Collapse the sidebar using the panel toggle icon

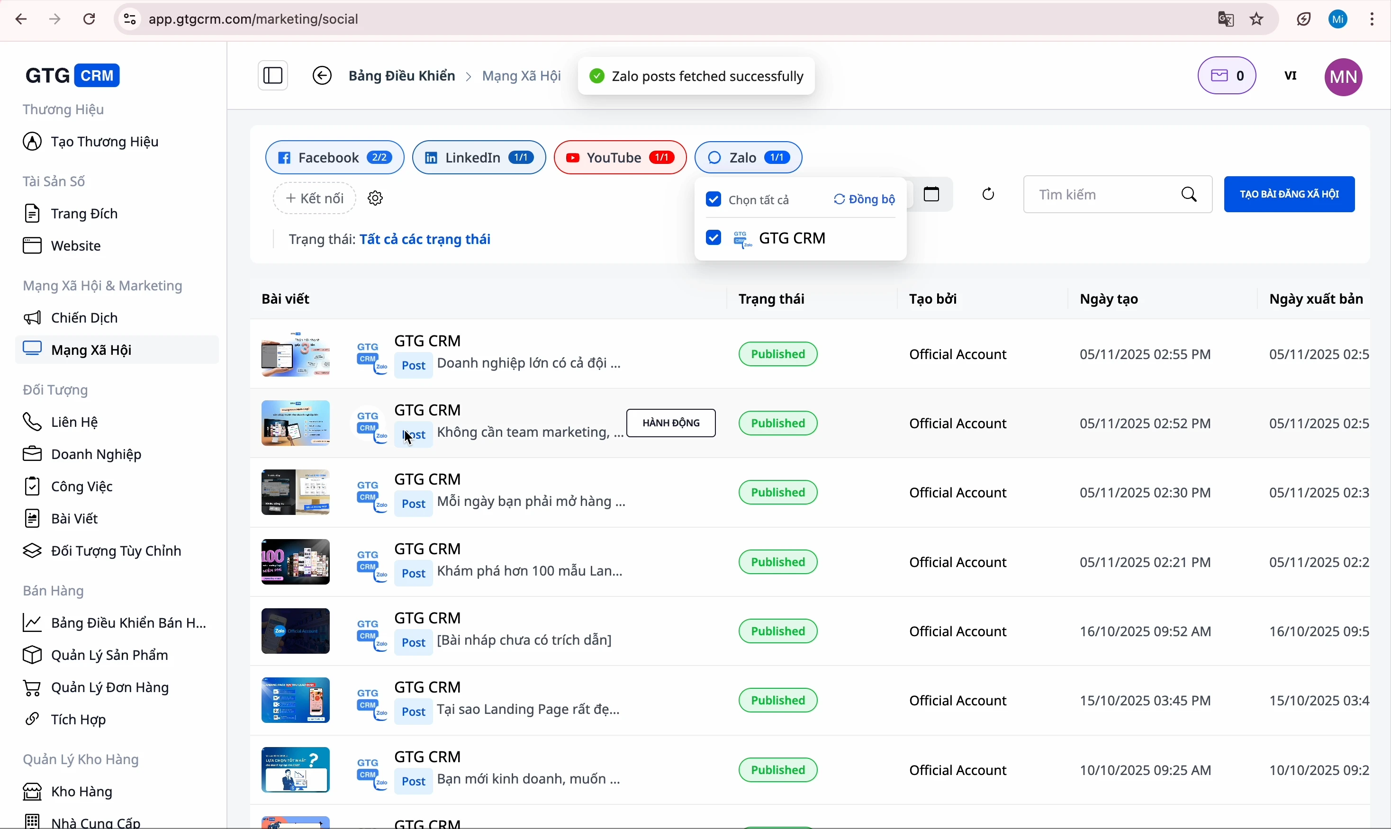pos(272,75)
